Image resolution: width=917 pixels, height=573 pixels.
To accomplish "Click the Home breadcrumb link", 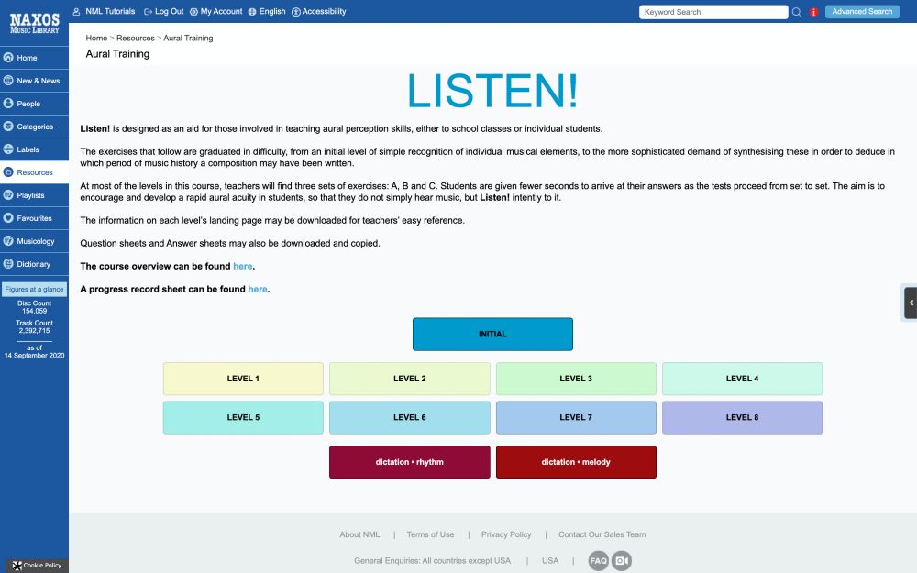I will pyautogui.click(x=96, y=38).
